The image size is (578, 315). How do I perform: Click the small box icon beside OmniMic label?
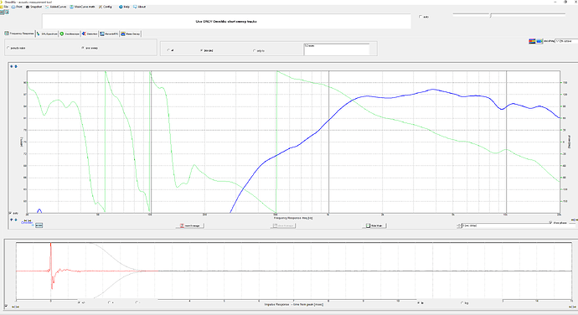(39, 225)
